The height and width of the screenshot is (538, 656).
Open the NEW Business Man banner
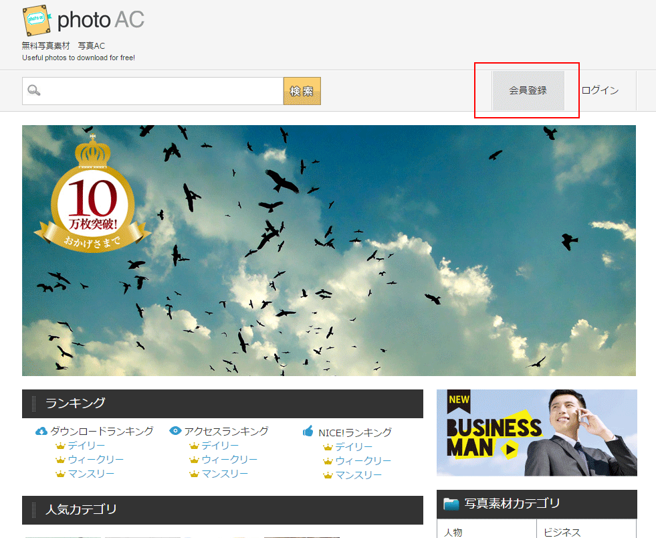(537, 433)
